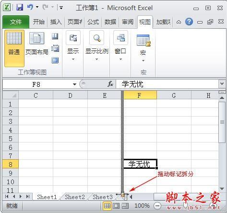
Task: Open the Sheet1 tab
Action: 47,197
